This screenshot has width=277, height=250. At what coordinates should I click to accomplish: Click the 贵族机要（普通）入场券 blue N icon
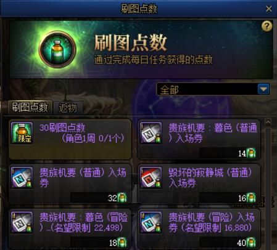click(x=22, y=177)
